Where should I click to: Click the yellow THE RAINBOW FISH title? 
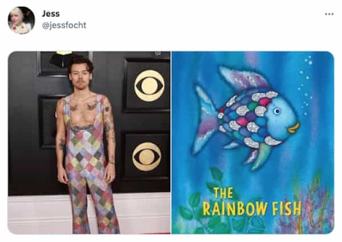coord(252,202)
